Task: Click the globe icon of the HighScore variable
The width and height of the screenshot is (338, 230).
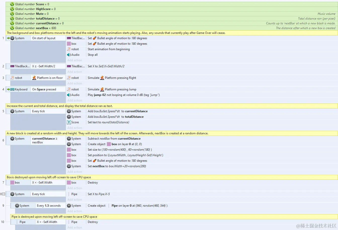Action: point(12,9)
